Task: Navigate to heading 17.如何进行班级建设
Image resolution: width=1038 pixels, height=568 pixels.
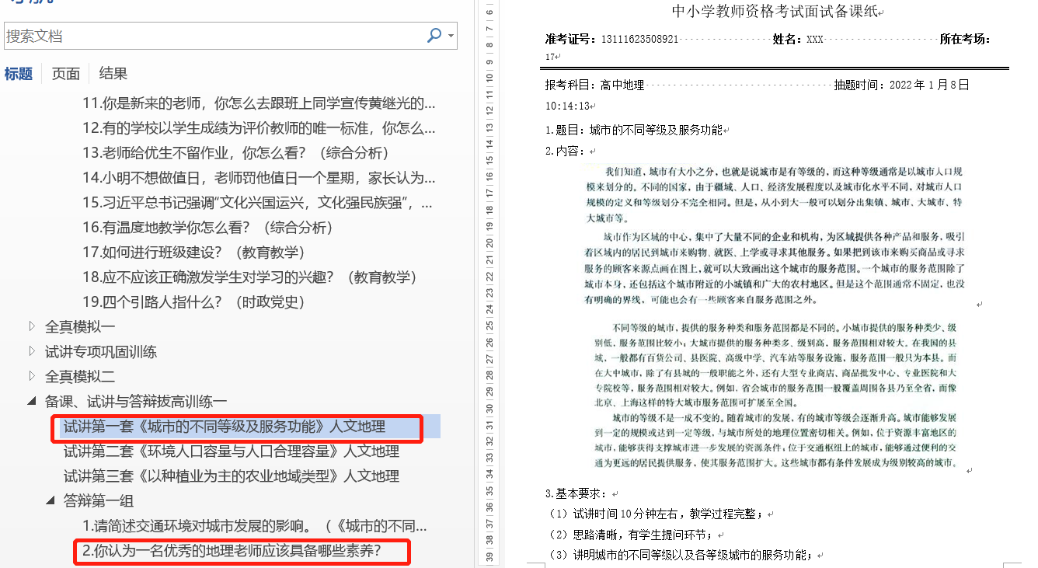Action: pos(193,253)
